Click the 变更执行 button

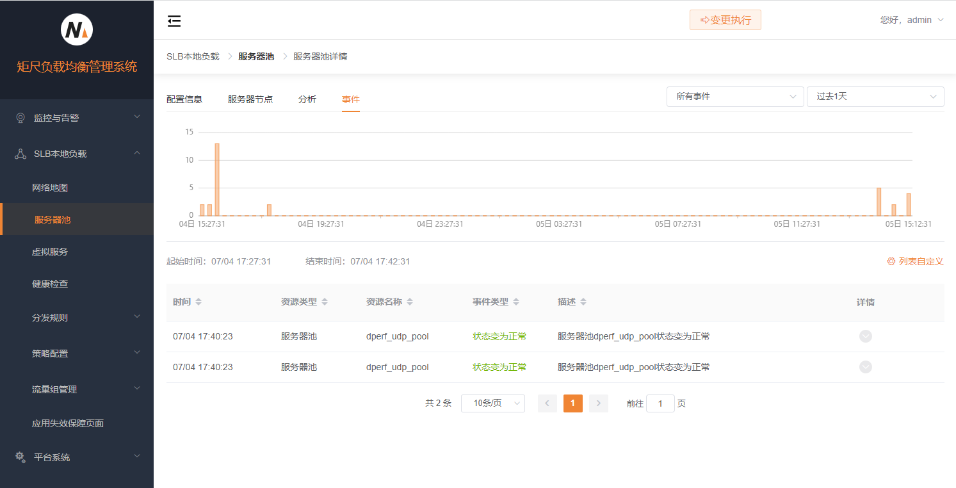(x=725, y=20)
